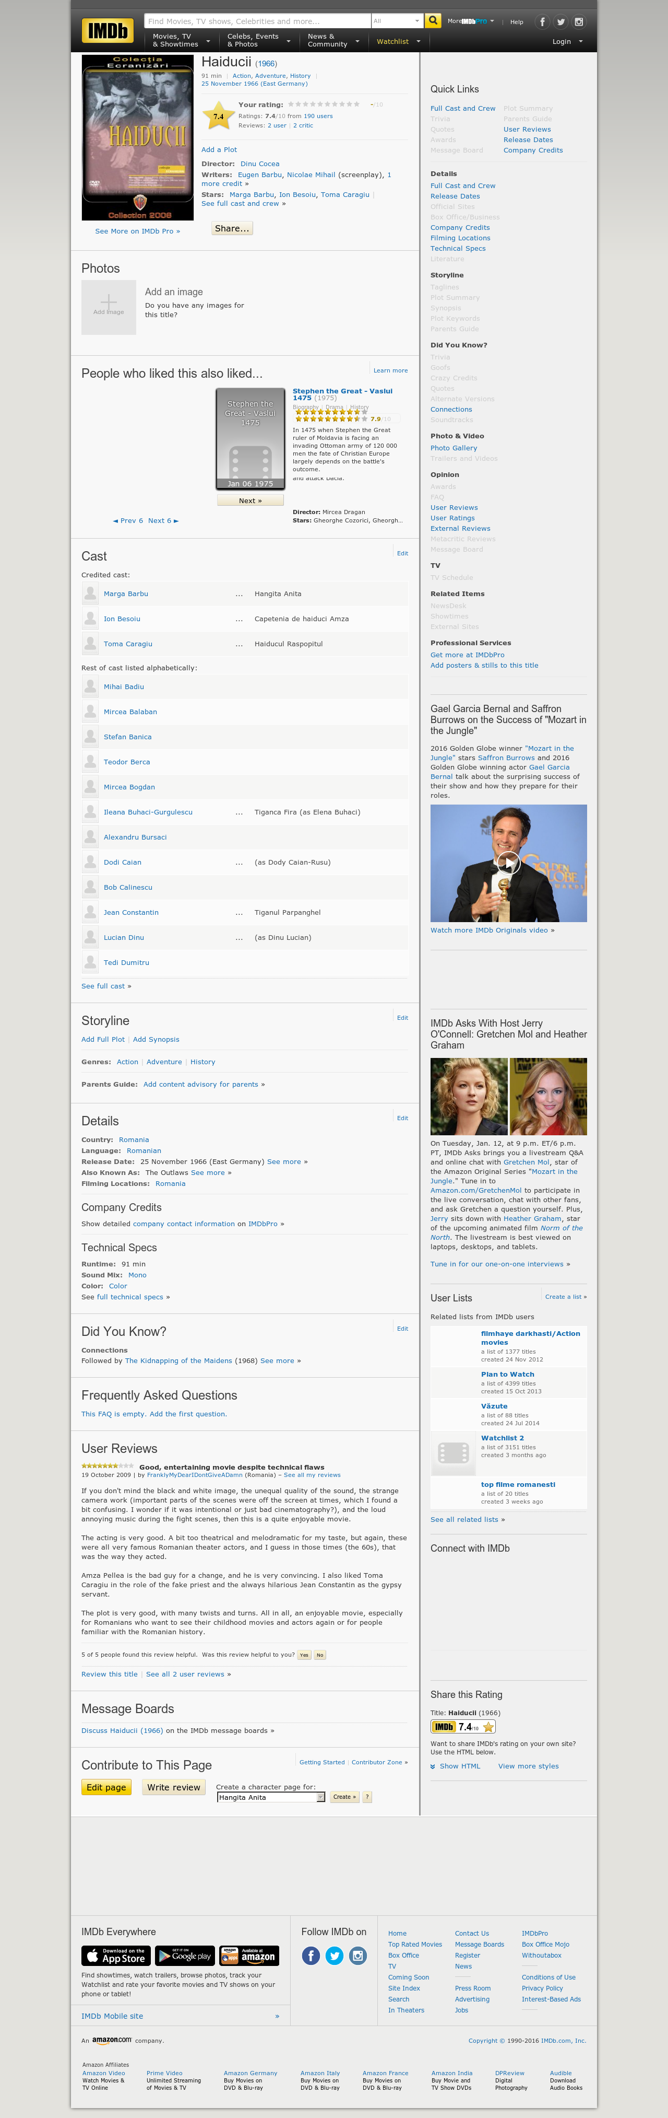This screenshot has width=668, height=2118.
Task: Open the Twitter icon in the top header
Action: coord(560,22)
